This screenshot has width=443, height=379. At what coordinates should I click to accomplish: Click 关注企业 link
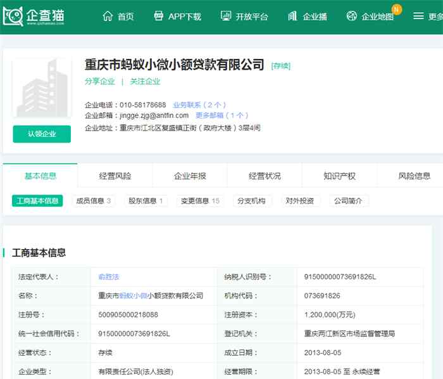coord(145,82)
